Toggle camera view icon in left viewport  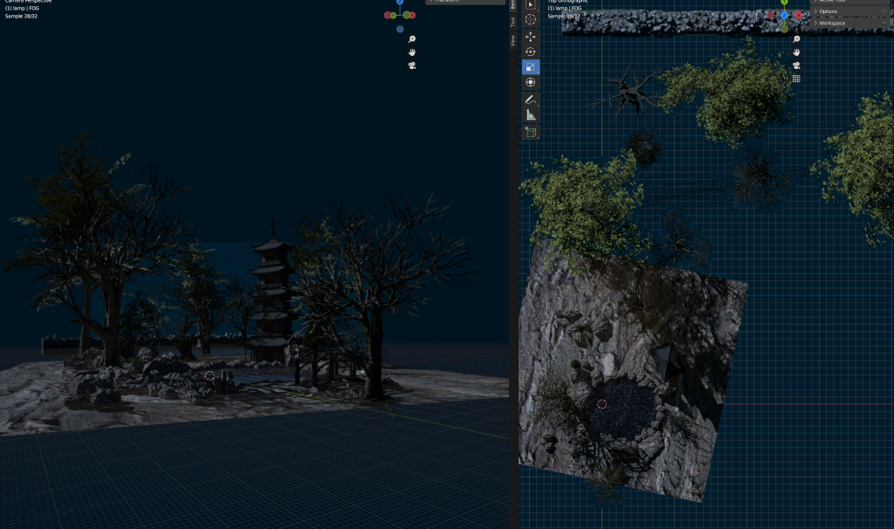tap(412, 65)
